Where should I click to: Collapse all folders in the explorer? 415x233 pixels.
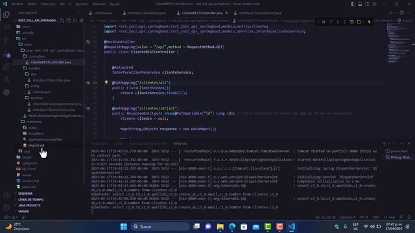click(x=82, y=20)
